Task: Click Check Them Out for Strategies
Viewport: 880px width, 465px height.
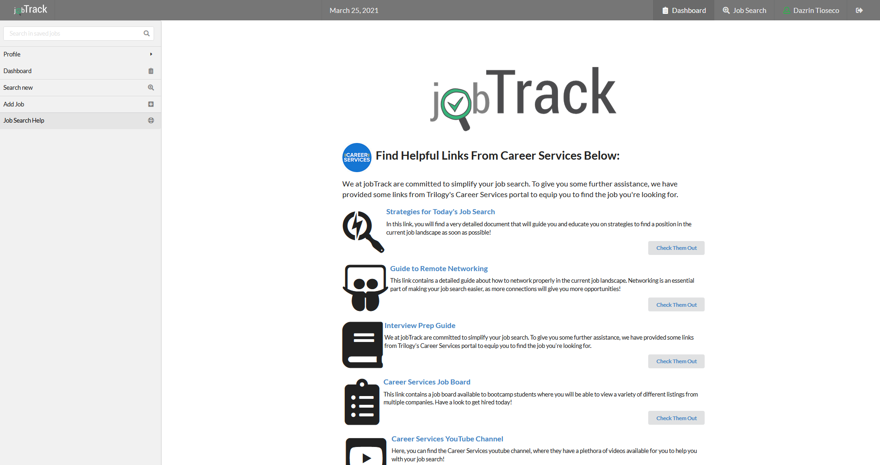Action: pyautogui.click(x=676, y=248)
